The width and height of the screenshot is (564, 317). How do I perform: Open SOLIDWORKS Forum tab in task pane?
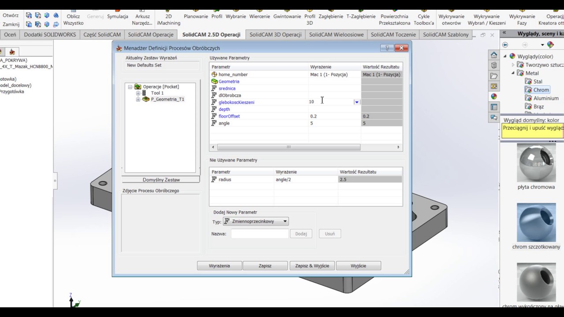click(494, 118)
